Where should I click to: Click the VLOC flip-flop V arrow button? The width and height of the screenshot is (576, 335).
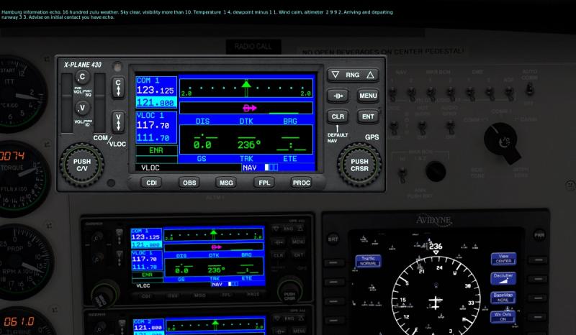118,121
